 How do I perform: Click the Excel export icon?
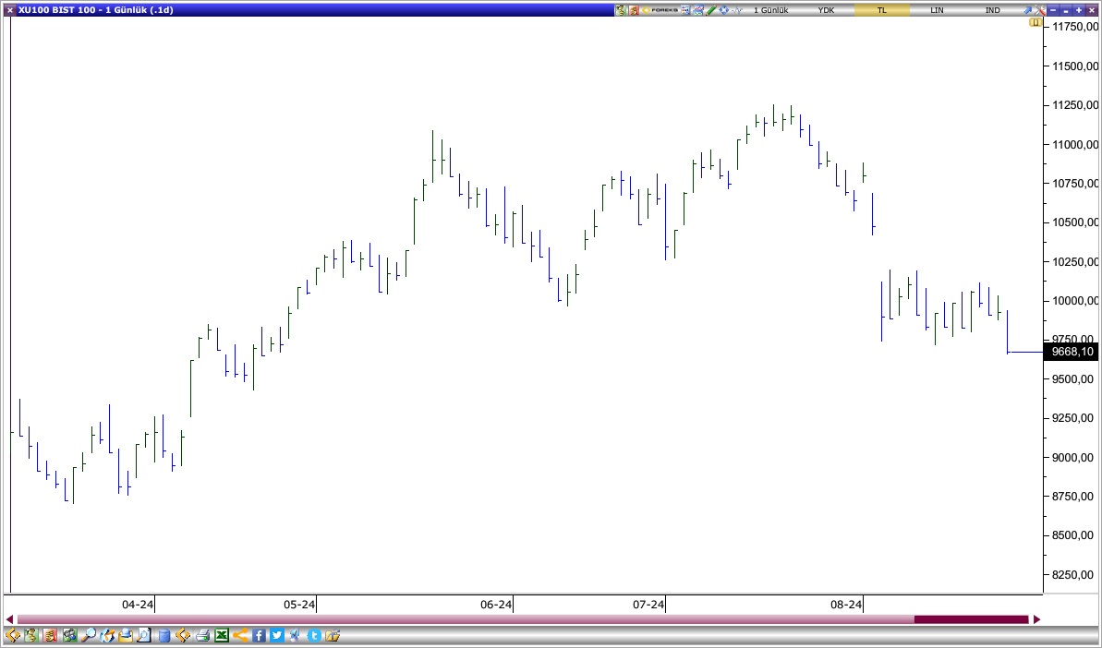(222, 635)
